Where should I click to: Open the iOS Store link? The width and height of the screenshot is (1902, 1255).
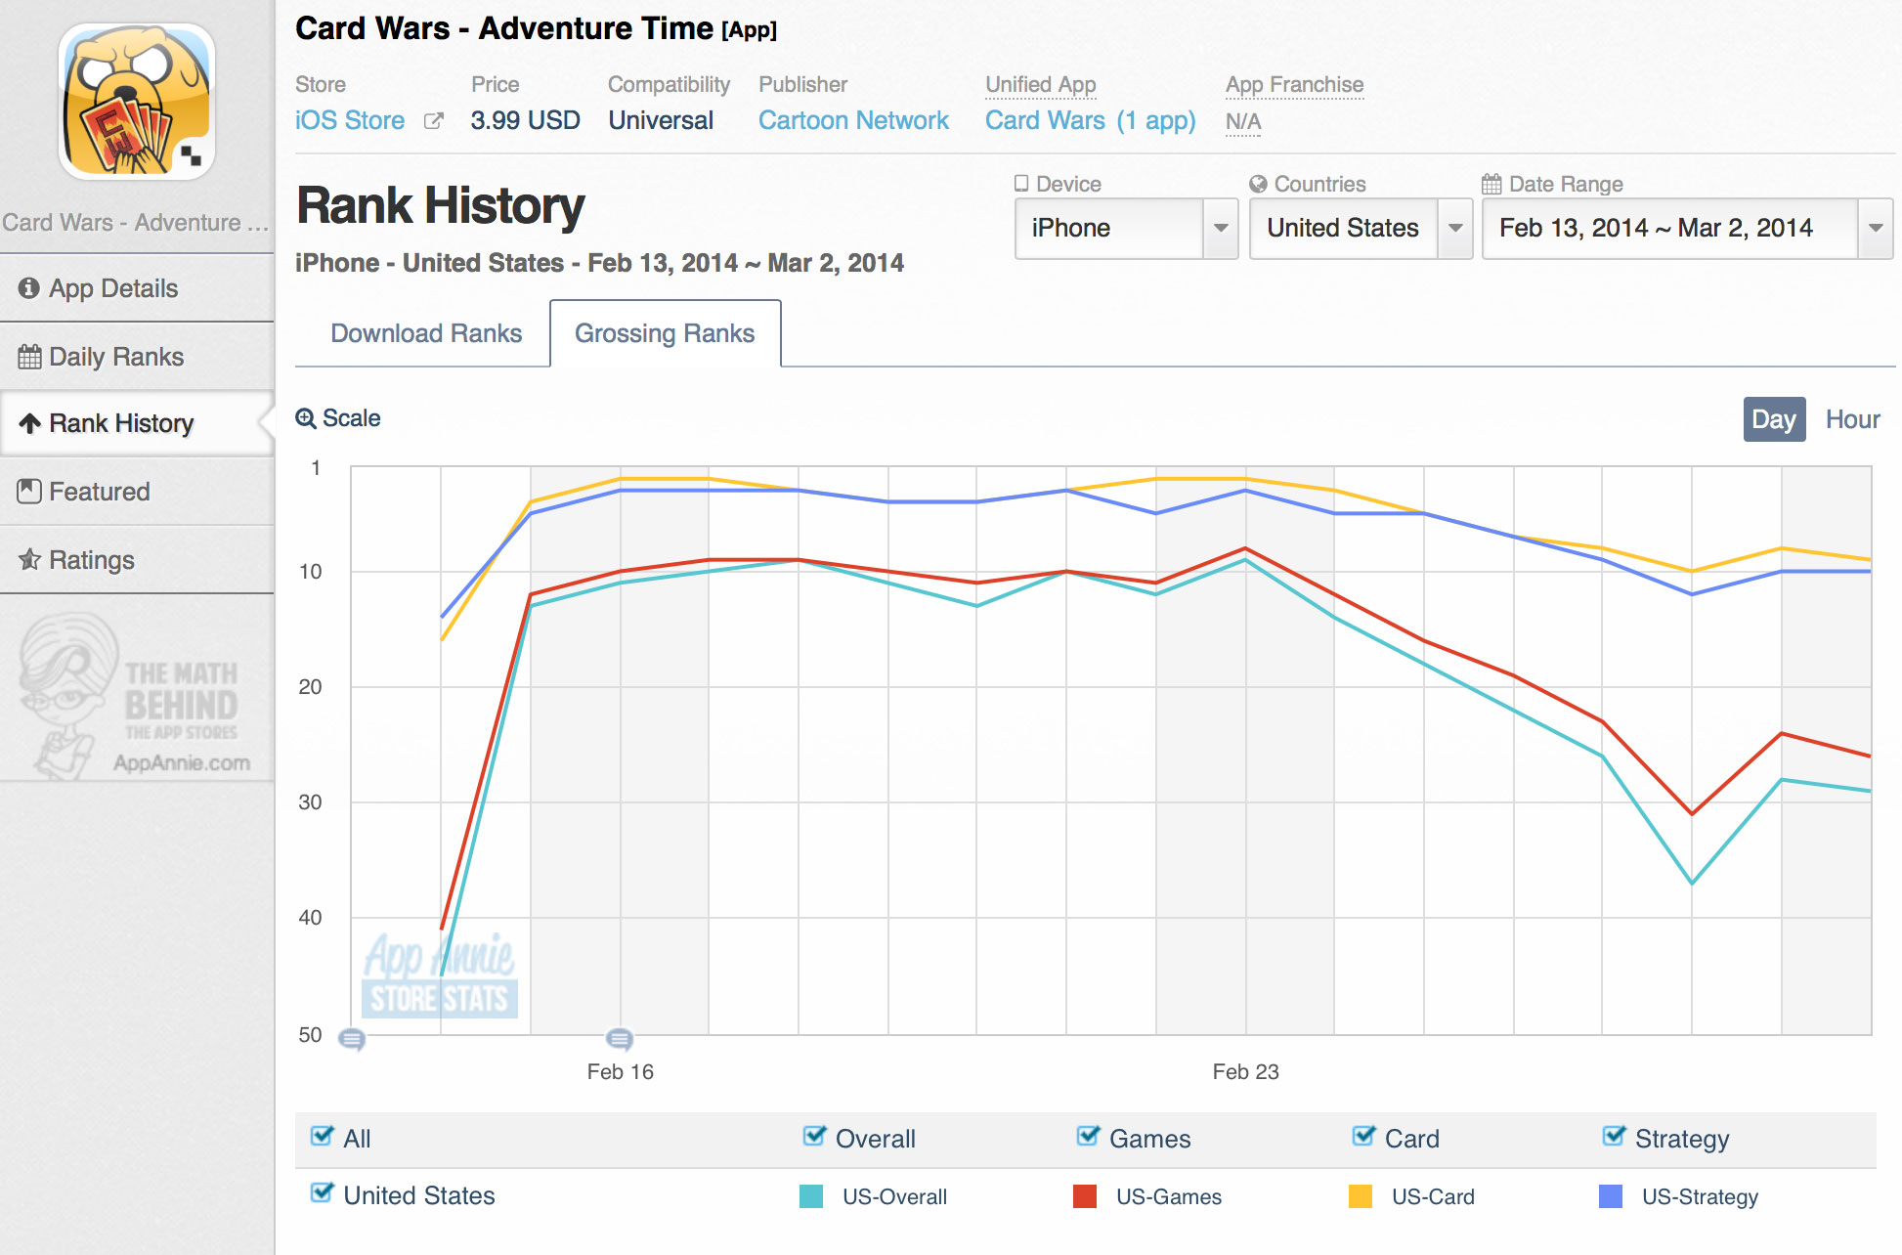click(350, 120)
